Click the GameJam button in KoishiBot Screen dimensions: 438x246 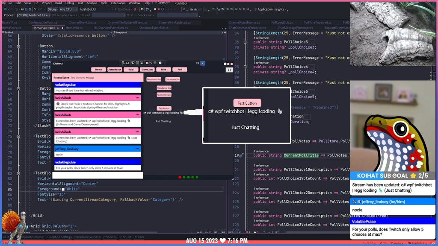(147, 70)
